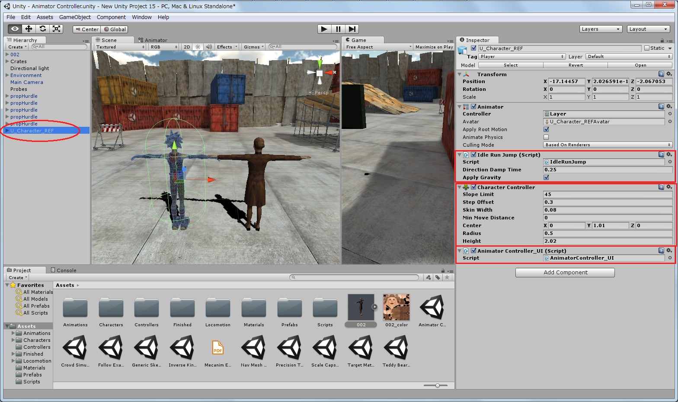Toggle the Static checkbox
Viewport: 678px width, 402px height.
click(647, 48)
